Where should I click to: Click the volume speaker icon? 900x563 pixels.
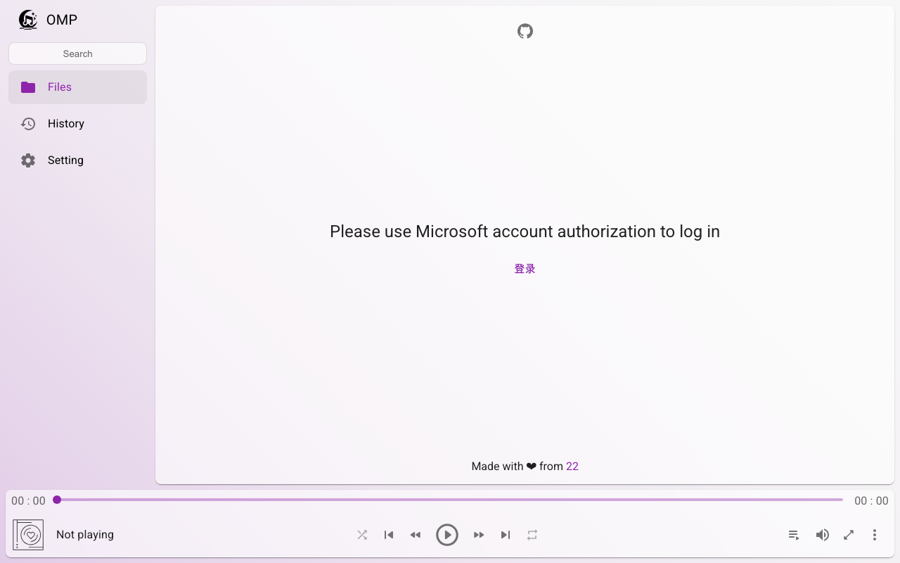click(822, 535)
